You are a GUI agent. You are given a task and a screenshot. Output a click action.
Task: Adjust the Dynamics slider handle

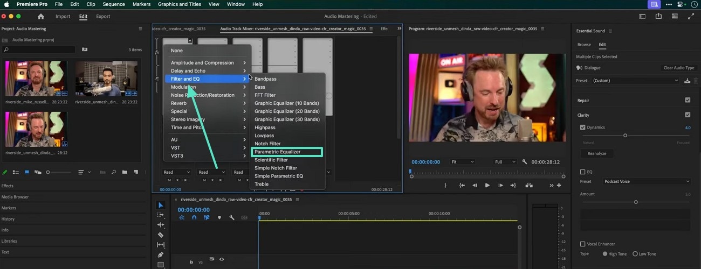pos(625,136)
